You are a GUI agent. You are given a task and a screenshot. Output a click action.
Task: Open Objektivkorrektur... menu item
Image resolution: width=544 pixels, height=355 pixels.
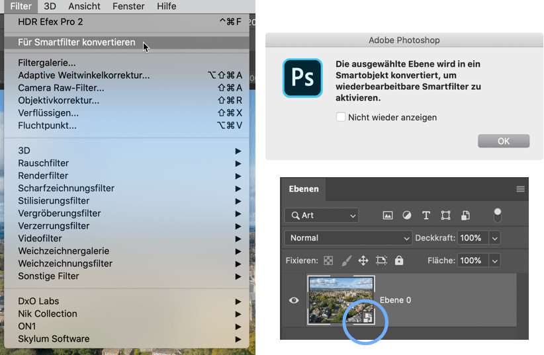[x=126, y=100]
